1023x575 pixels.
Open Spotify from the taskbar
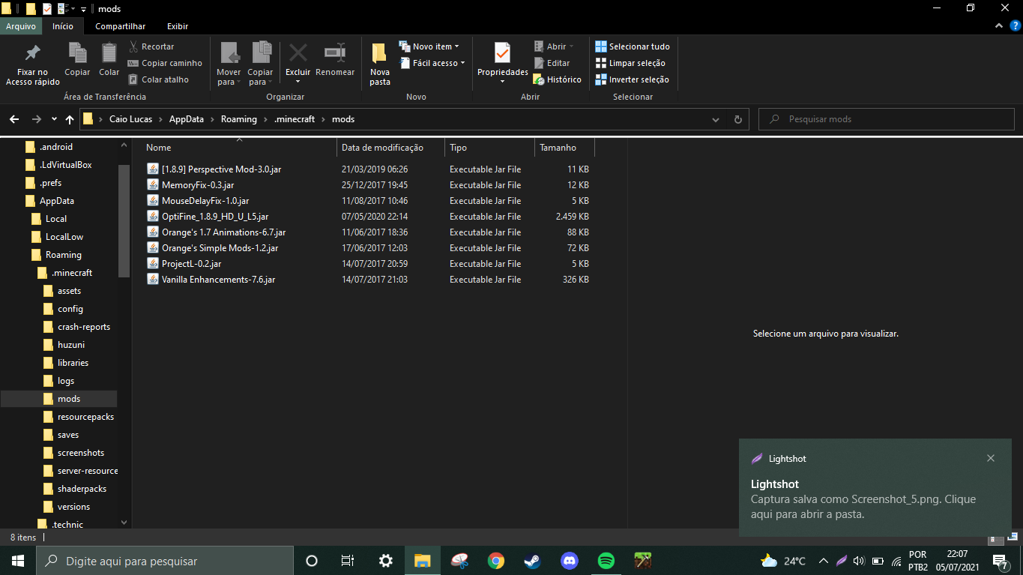(x=606, y=561)
